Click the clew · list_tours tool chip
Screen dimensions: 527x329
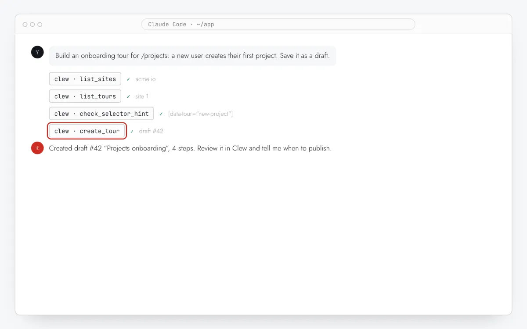point(85,96)
